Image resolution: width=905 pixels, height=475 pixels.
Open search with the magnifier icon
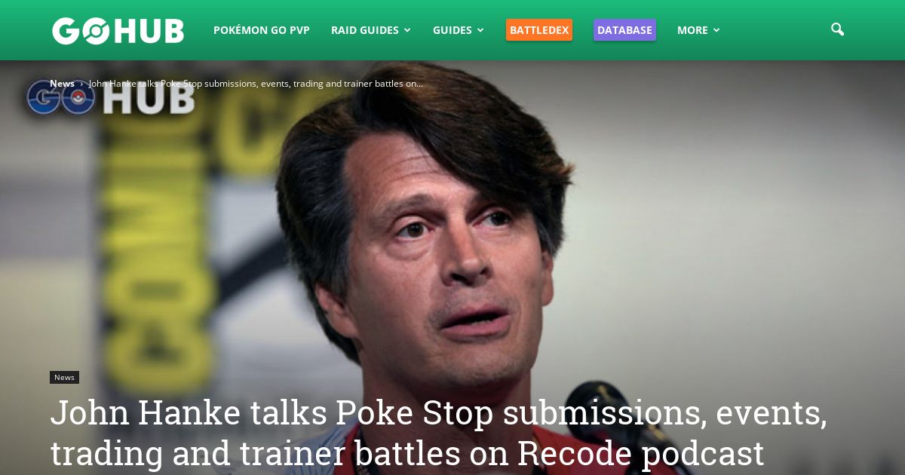point(837,29)
